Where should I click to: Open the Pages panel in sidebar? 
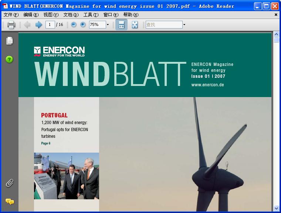point(10,41)
